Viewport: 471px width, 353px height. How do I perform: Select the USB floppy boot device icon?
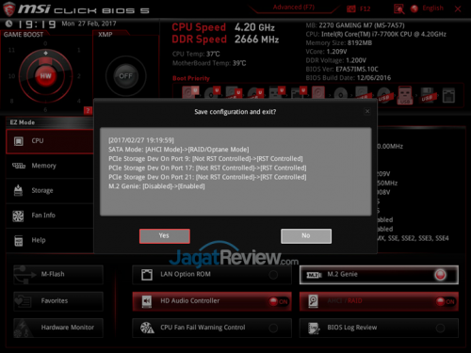pyautogui.click(x=428, y=95)
